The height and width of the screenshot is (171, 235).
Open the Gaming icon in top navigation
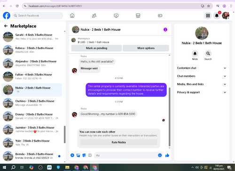(160, 16)
